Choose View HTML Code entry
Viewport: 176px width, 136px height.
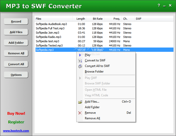pos(106,95)
